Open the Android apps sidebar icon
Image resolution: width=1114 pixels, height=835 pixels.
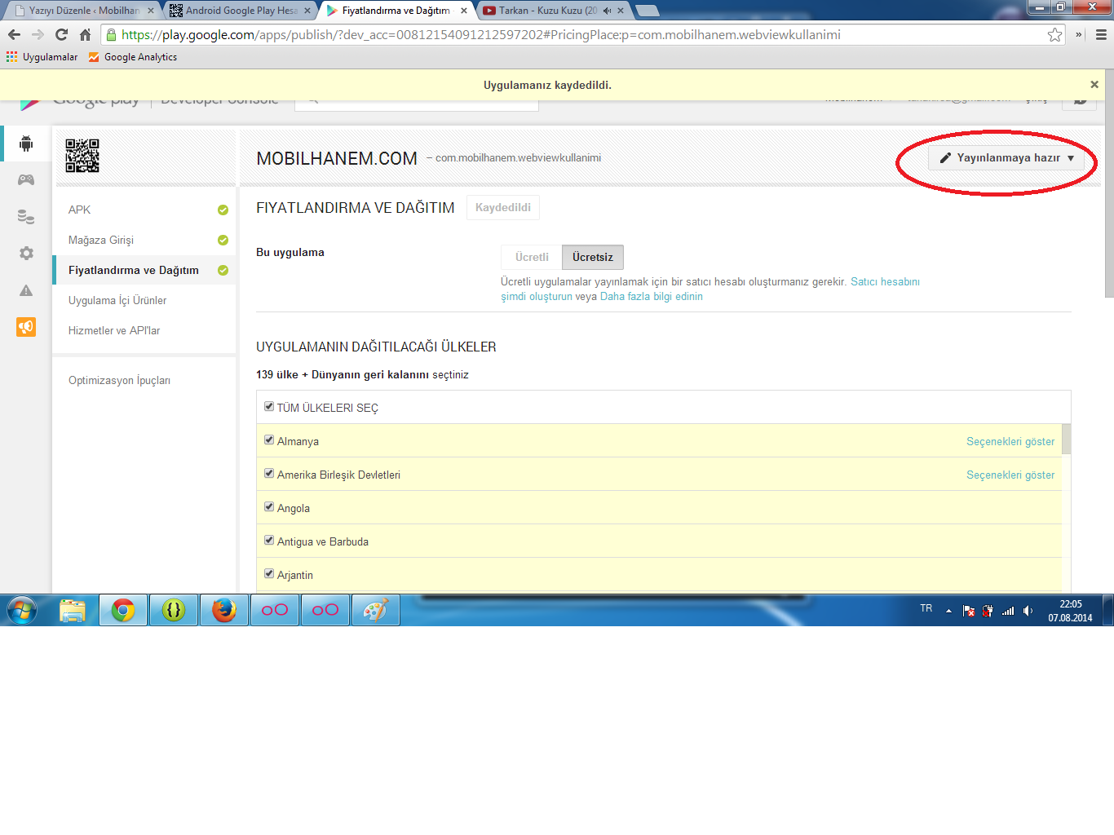click(x=26, y=144)
